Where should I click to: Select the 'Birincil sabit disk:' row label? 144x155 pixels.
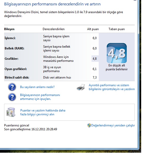click(x=17, y=77)
